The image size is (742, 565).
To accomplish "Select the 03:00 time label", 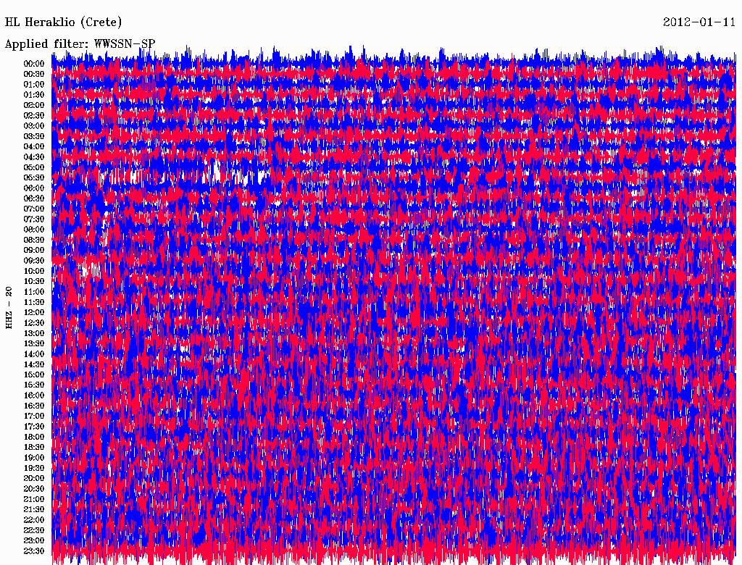I will (34, 126).
